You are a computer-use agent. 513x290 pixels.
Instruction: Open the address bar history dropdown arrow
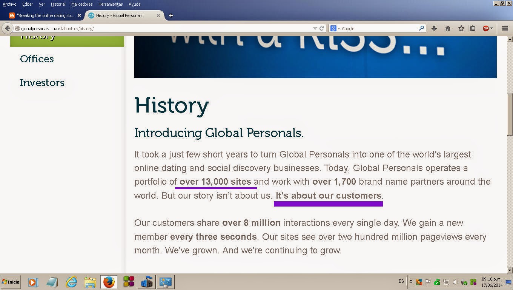coord(315,28)
